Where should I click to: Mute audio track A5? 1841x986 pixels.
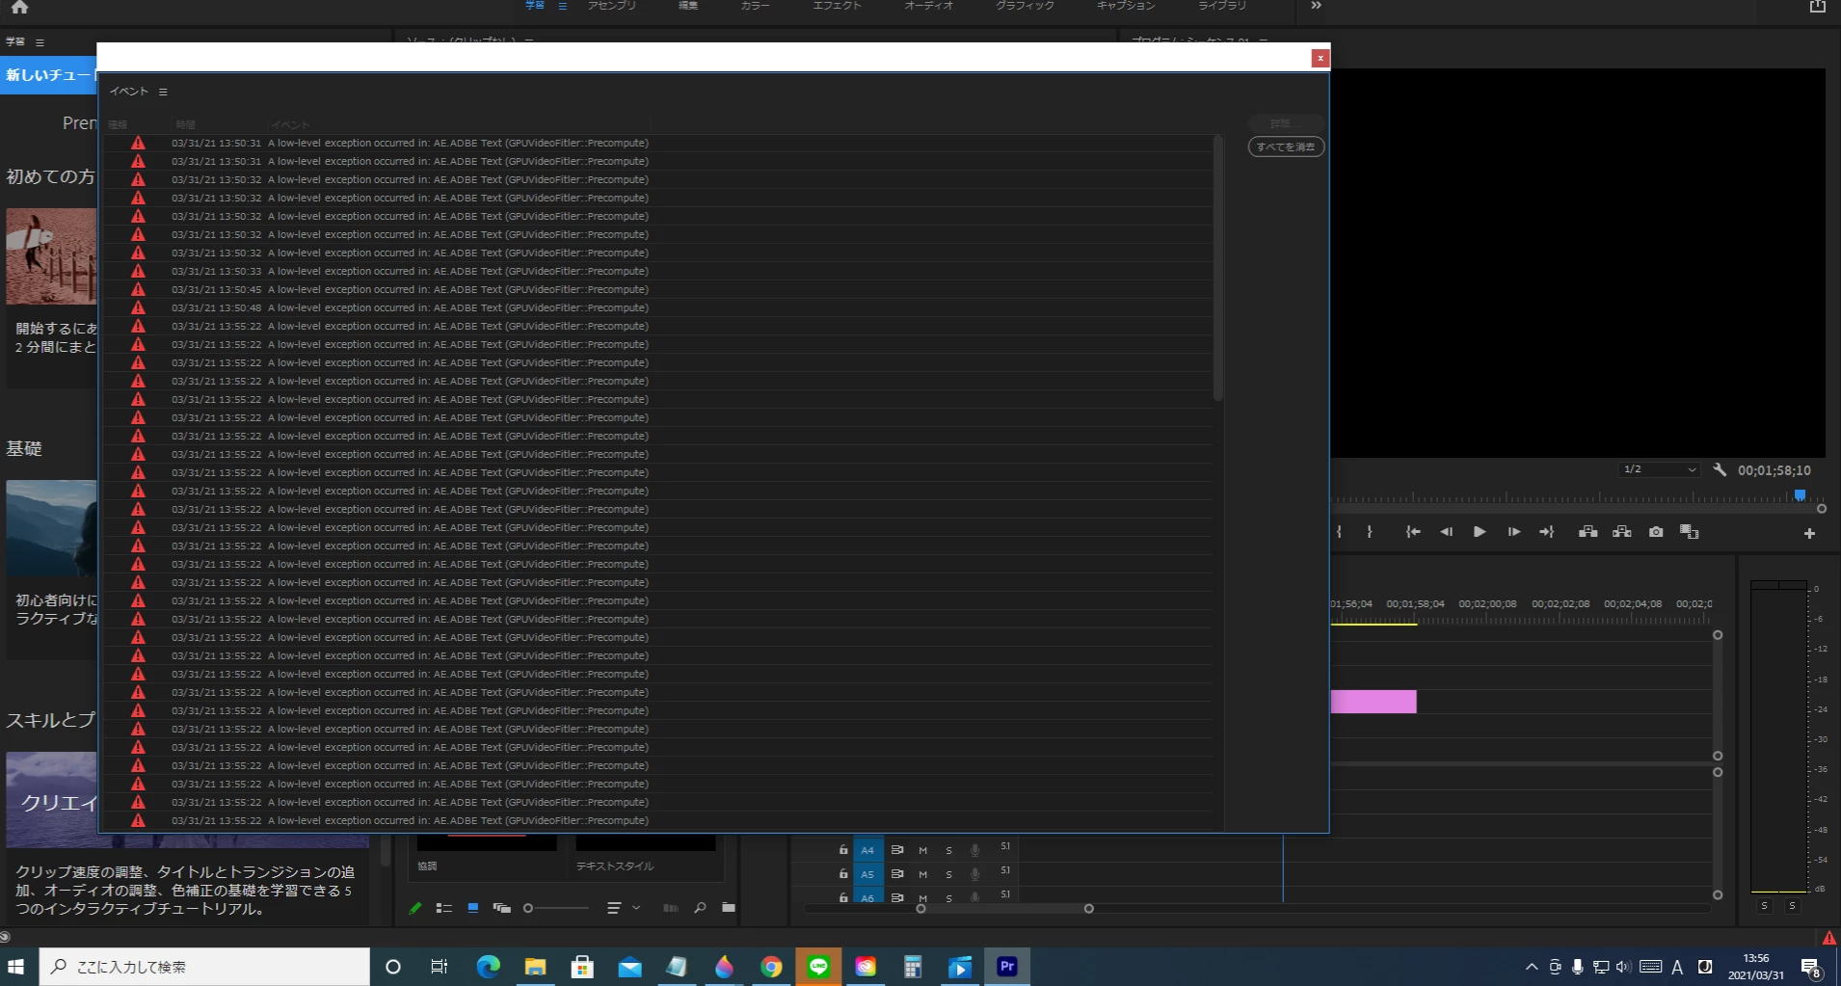coord(922,874)
